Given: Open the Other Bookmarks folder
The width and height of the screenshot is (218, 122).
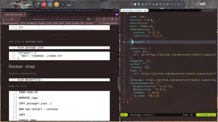Looking at the screenshot, I should point(110,23).
